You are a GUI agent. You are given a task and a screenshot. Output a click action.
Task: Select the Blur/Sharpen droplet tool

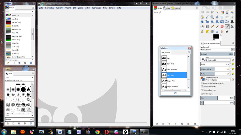coord(217,31)
